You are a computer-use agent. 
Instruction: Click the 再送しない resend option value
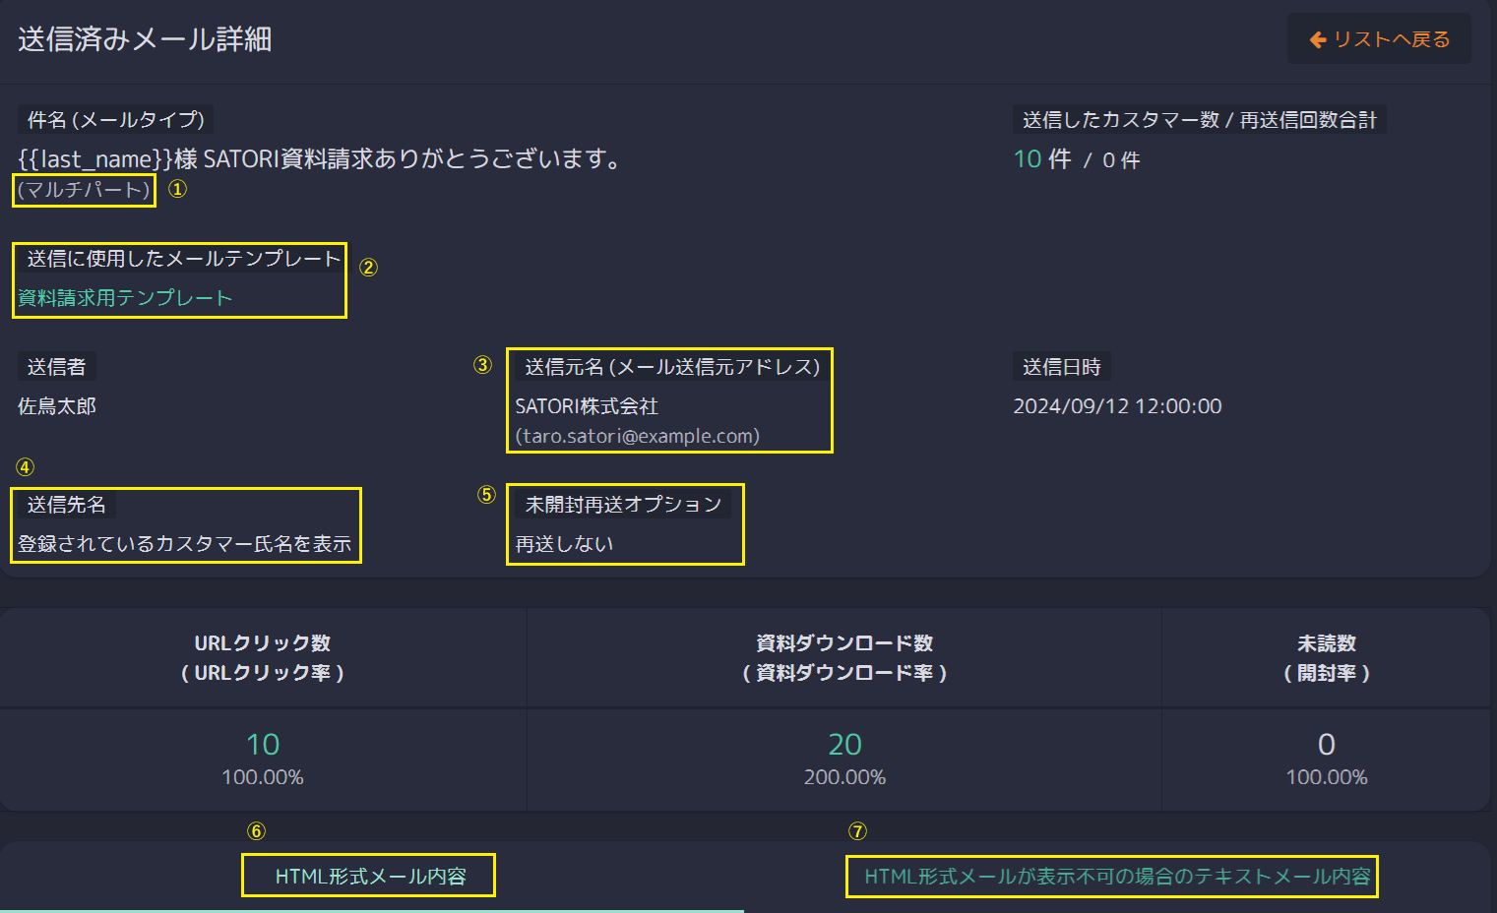[x=564, y=544]
